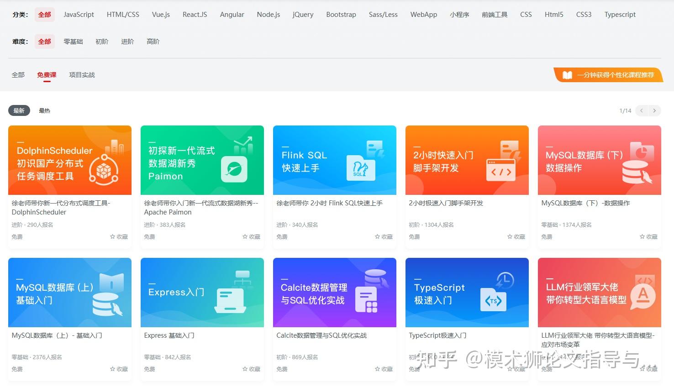674x387 pixels.
Task: Filter category by CSS3
Action: click(x=584, y=15)
